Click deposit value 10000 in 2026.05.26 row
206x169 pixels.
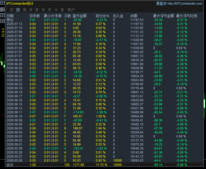[117, 161]
